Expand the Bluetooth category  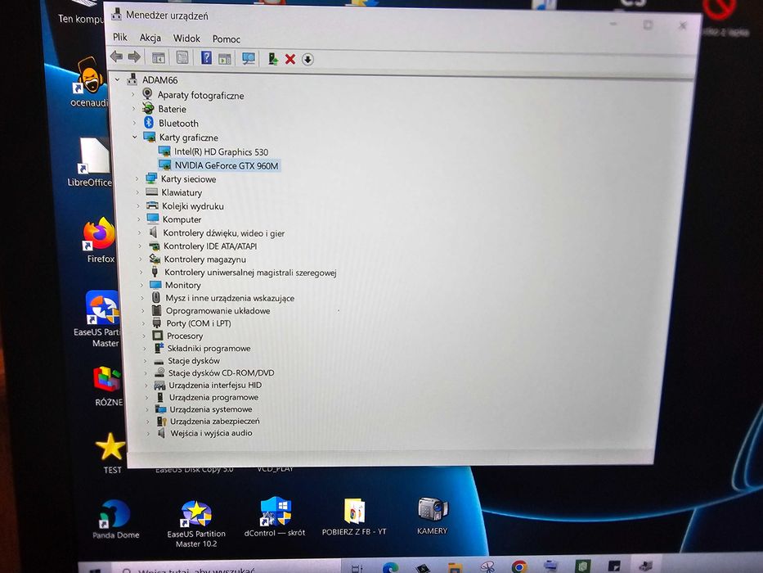coord(134,123)
